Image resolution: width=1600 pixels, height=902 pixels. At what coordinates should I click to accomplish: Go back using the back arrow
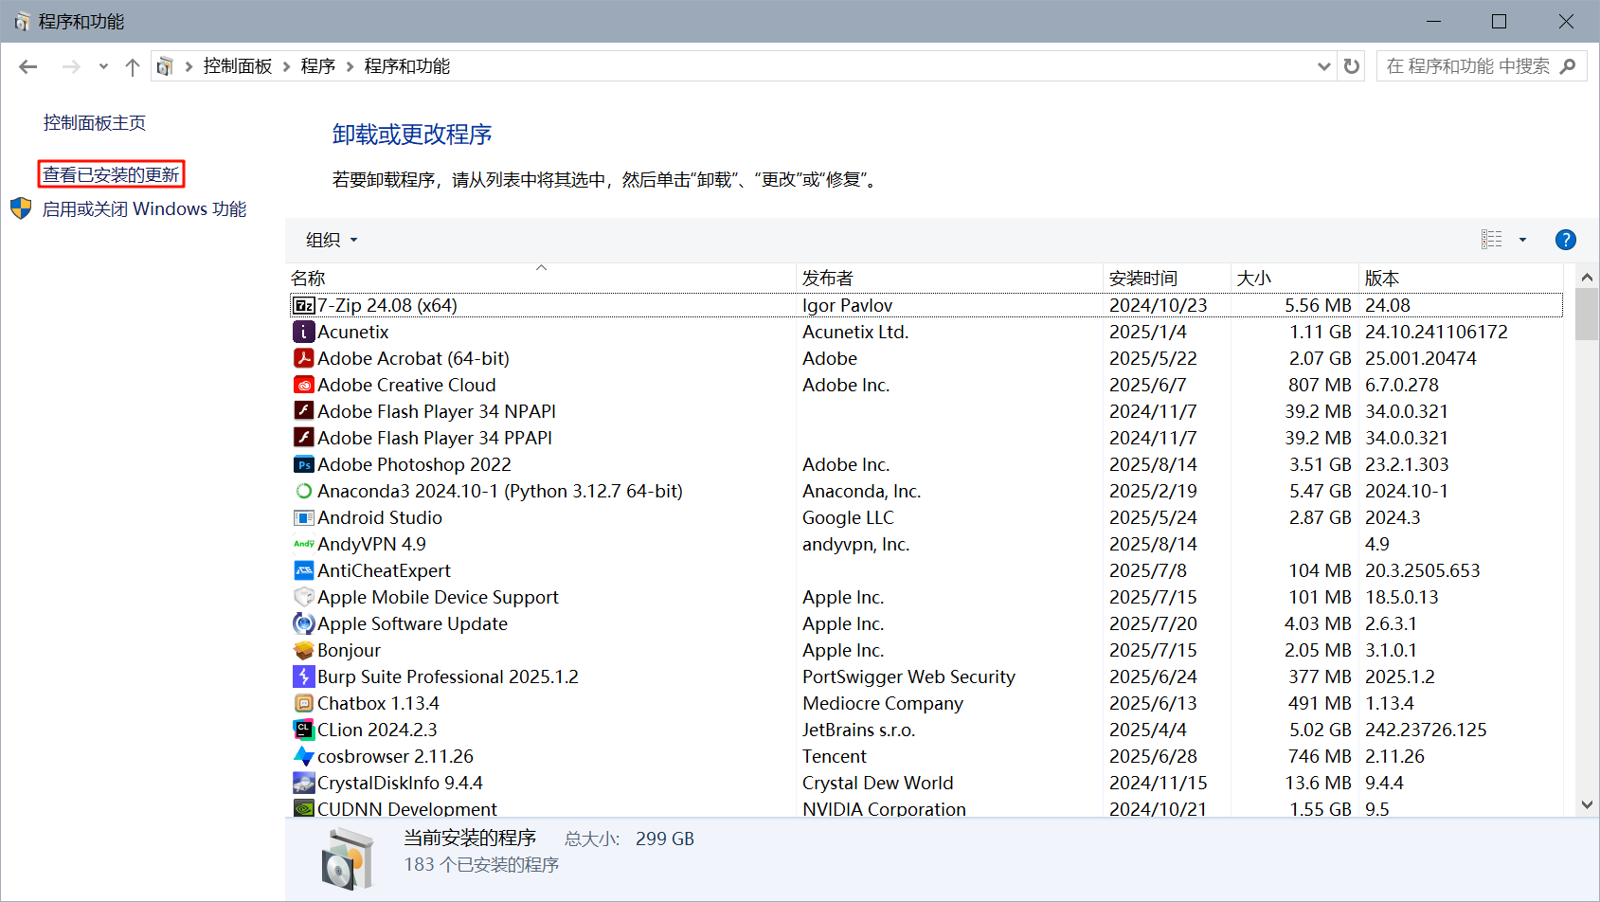click(28, 66)
